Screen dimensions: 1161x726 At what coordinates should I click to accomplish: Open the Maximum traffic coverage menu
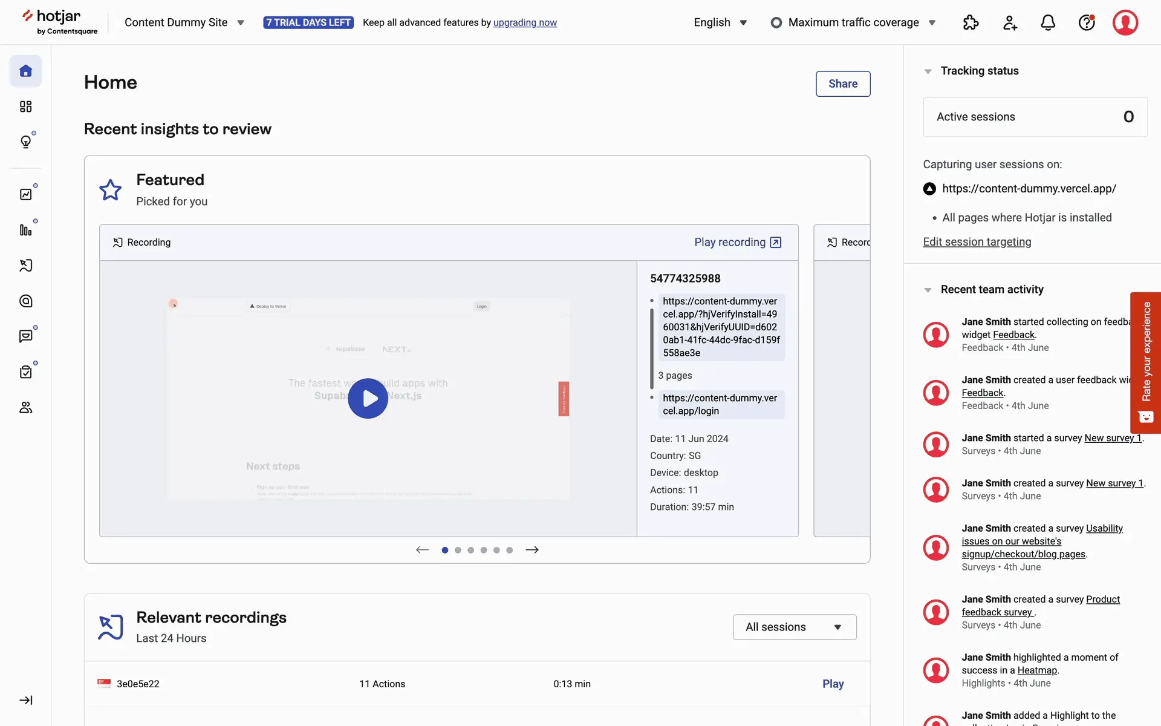853,23
